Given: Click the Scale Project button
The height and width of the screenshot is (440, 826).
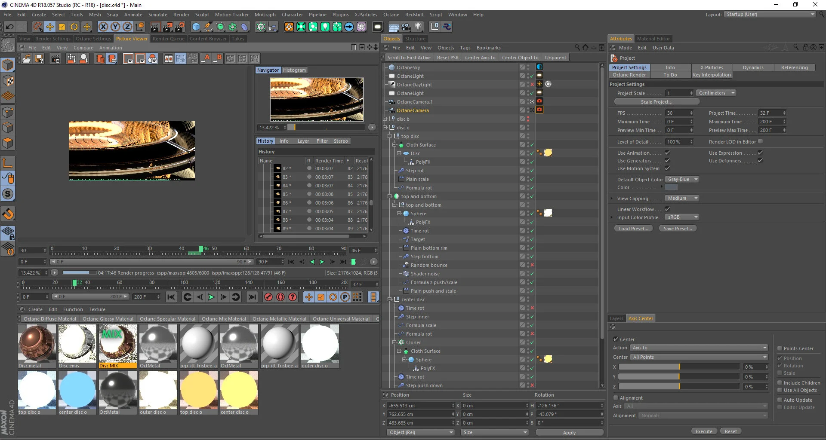Looking at the screenshot, I should coord(656,102).
